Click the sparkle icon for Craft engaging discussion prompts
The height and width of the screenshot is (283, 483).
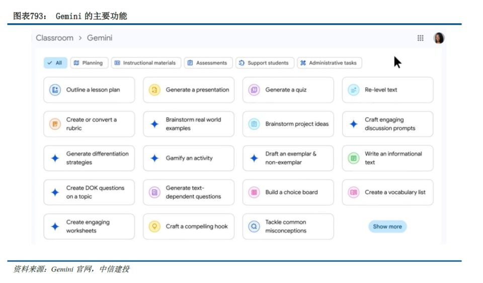tap(353, 124)
